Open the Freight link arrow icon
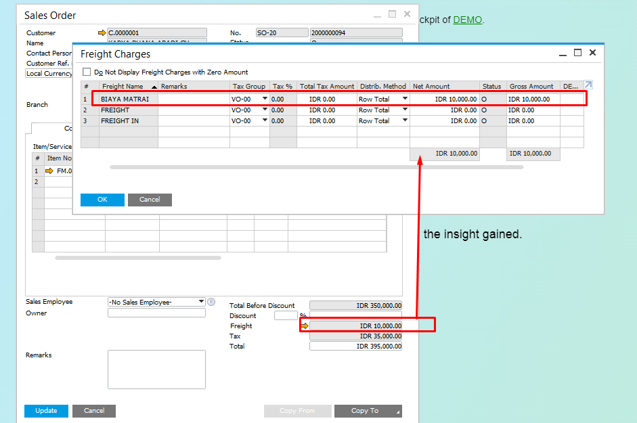Viewport: 637px width, 423px height. click(305, 326)
